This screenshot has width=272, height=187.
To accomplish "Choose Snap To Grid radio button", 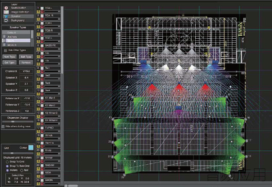I will point(7,162).
